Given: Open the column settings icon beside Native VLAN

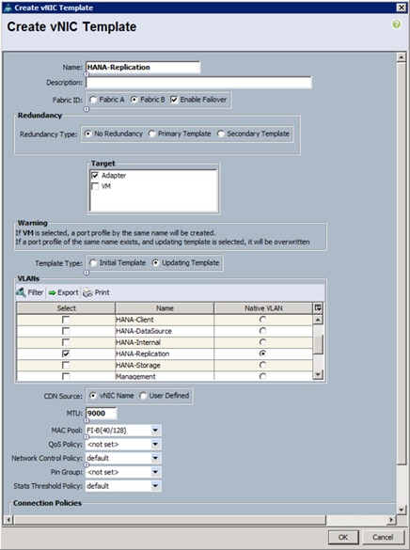Looking at the screenshot, I should tap(318, 308).
